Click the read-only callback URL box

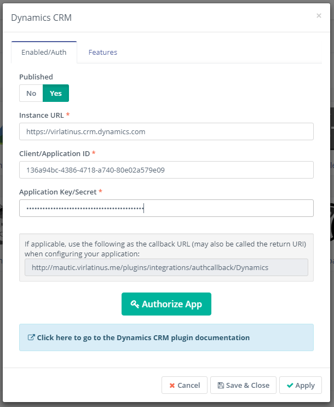(166, 267)
